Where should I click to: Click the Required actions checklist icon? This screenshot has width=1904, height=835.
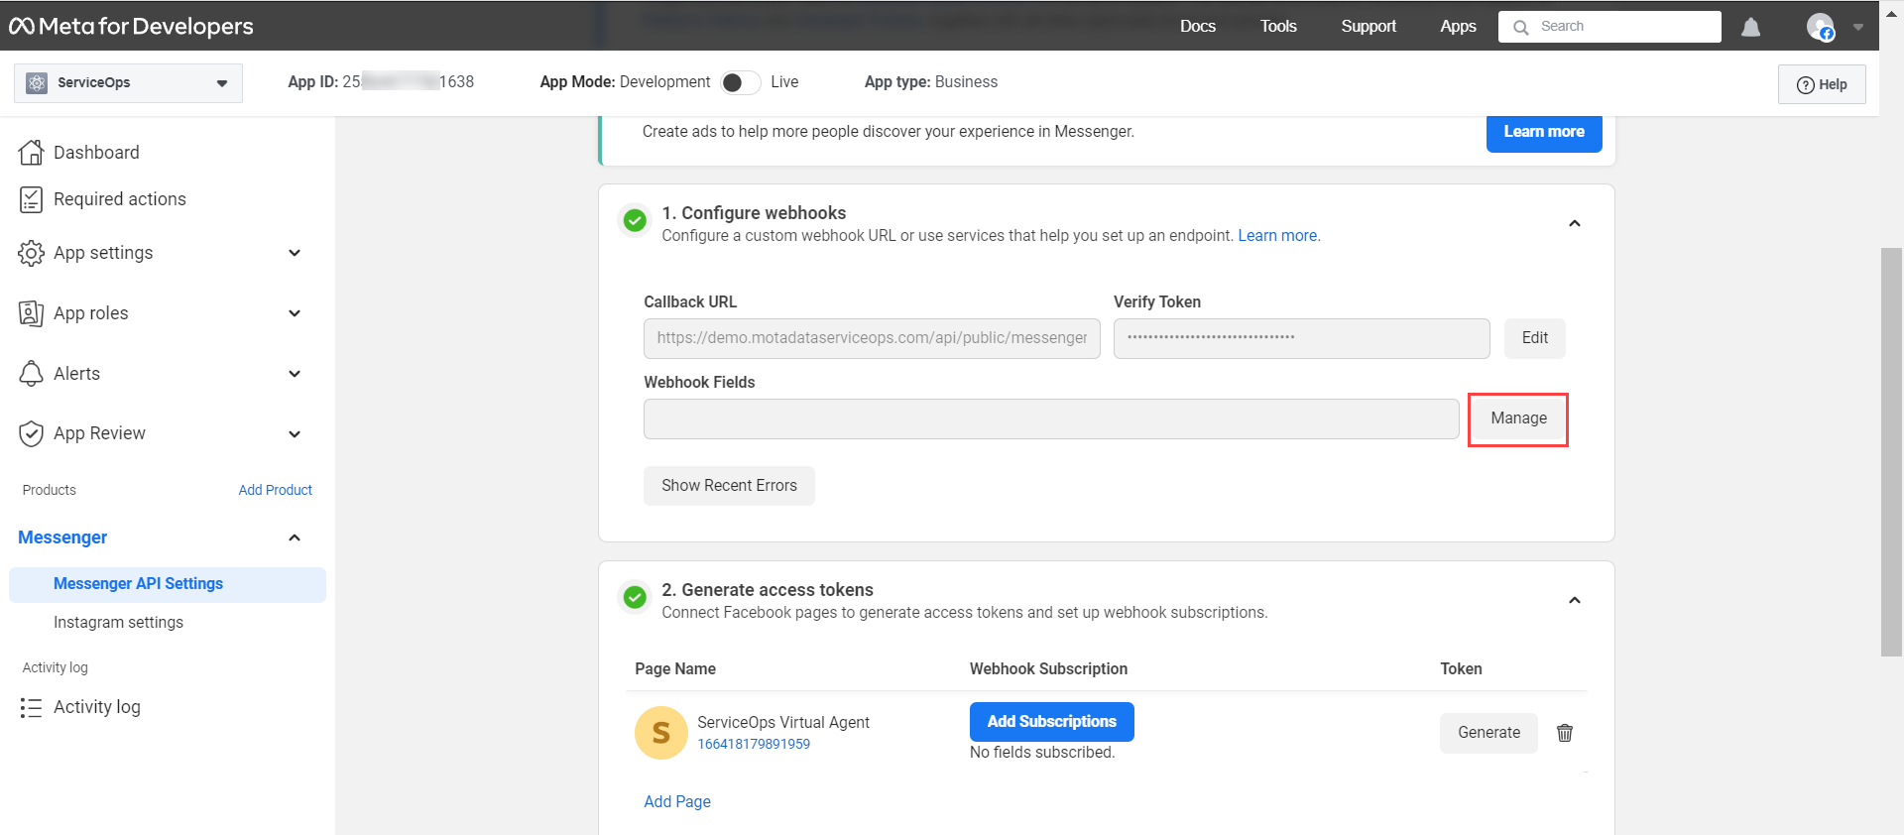(x=32, y=199)
